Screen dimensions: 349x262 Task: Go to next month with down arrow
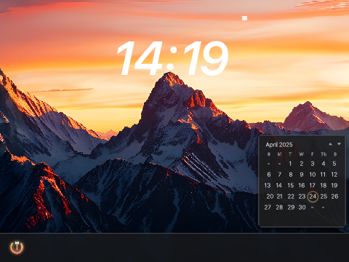pyautogui.click(x=339, y=144)
